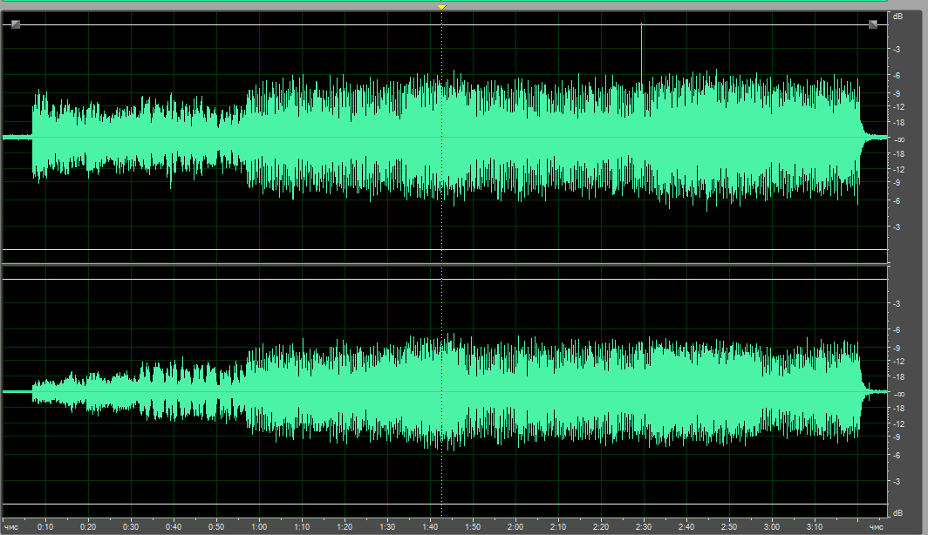Click the 0:30 mark on the time ruler
The width and height of the screenshot is (928, 535).
(131, 526)
